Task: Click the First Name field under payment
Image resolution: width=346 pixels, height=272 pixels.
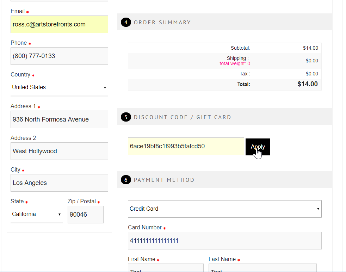Action: point(166,268)
